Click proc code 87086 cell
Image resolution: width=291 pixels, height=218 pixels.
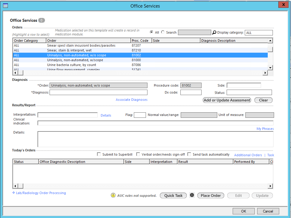click(x=136, y=65)
